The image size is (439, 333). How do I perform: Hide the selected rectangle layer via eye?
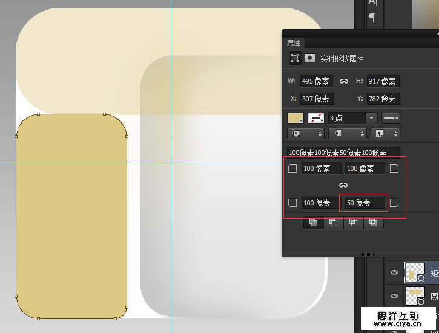394,273
